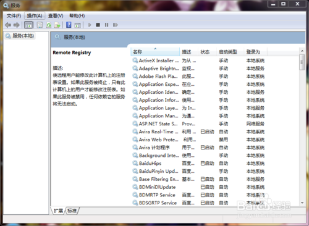Click the 网络服务 logon cell for ASP.NET
Viewport: 309px width, 226px height.
pos(255,124)
